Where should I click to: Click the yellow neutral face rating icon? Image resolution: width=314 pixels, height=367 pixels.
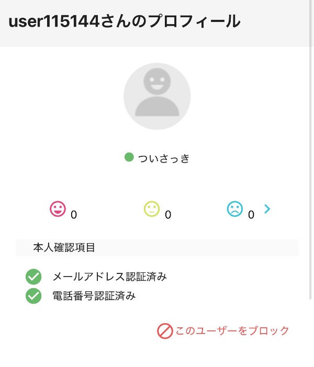pyautogui.click(x=152, y=209)
